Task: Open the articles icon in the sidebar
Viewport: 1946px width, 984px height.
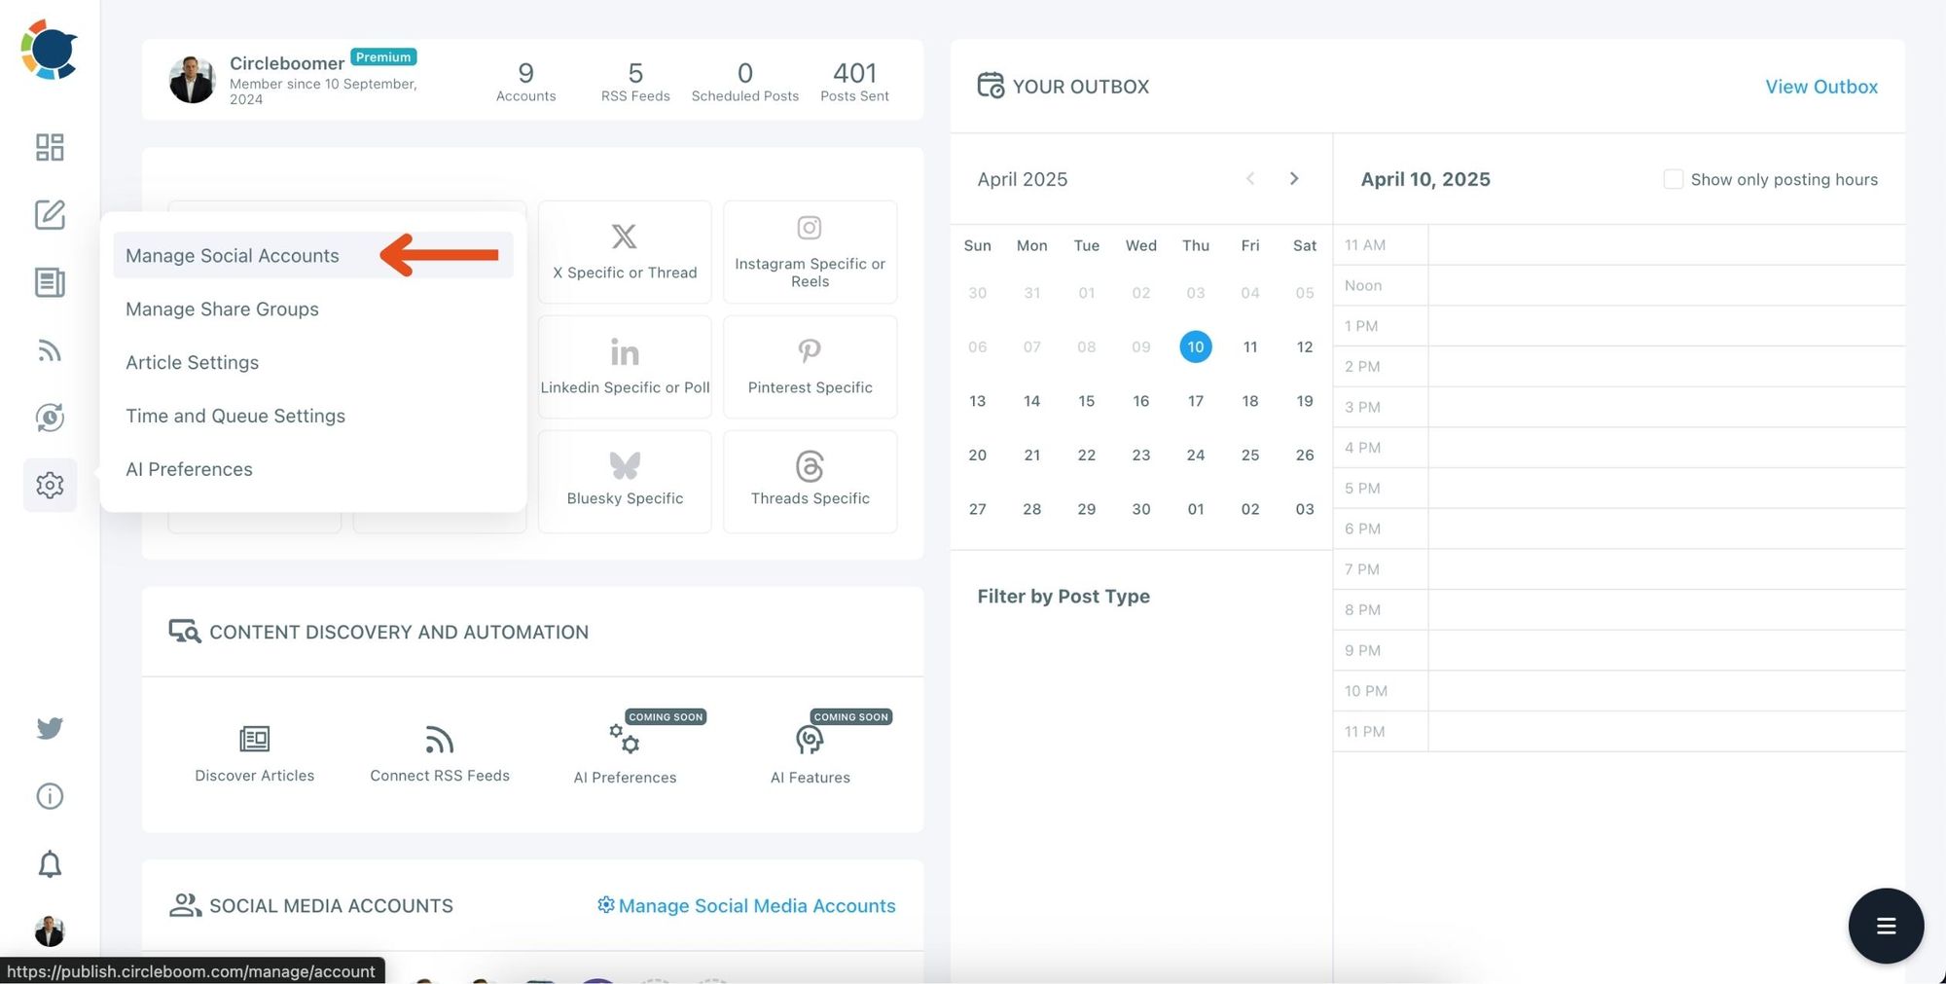Action: point(50,282)
